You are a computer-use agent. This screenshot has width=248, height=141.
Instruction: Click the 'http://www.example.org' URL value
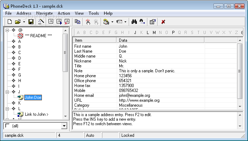(139, 100)
